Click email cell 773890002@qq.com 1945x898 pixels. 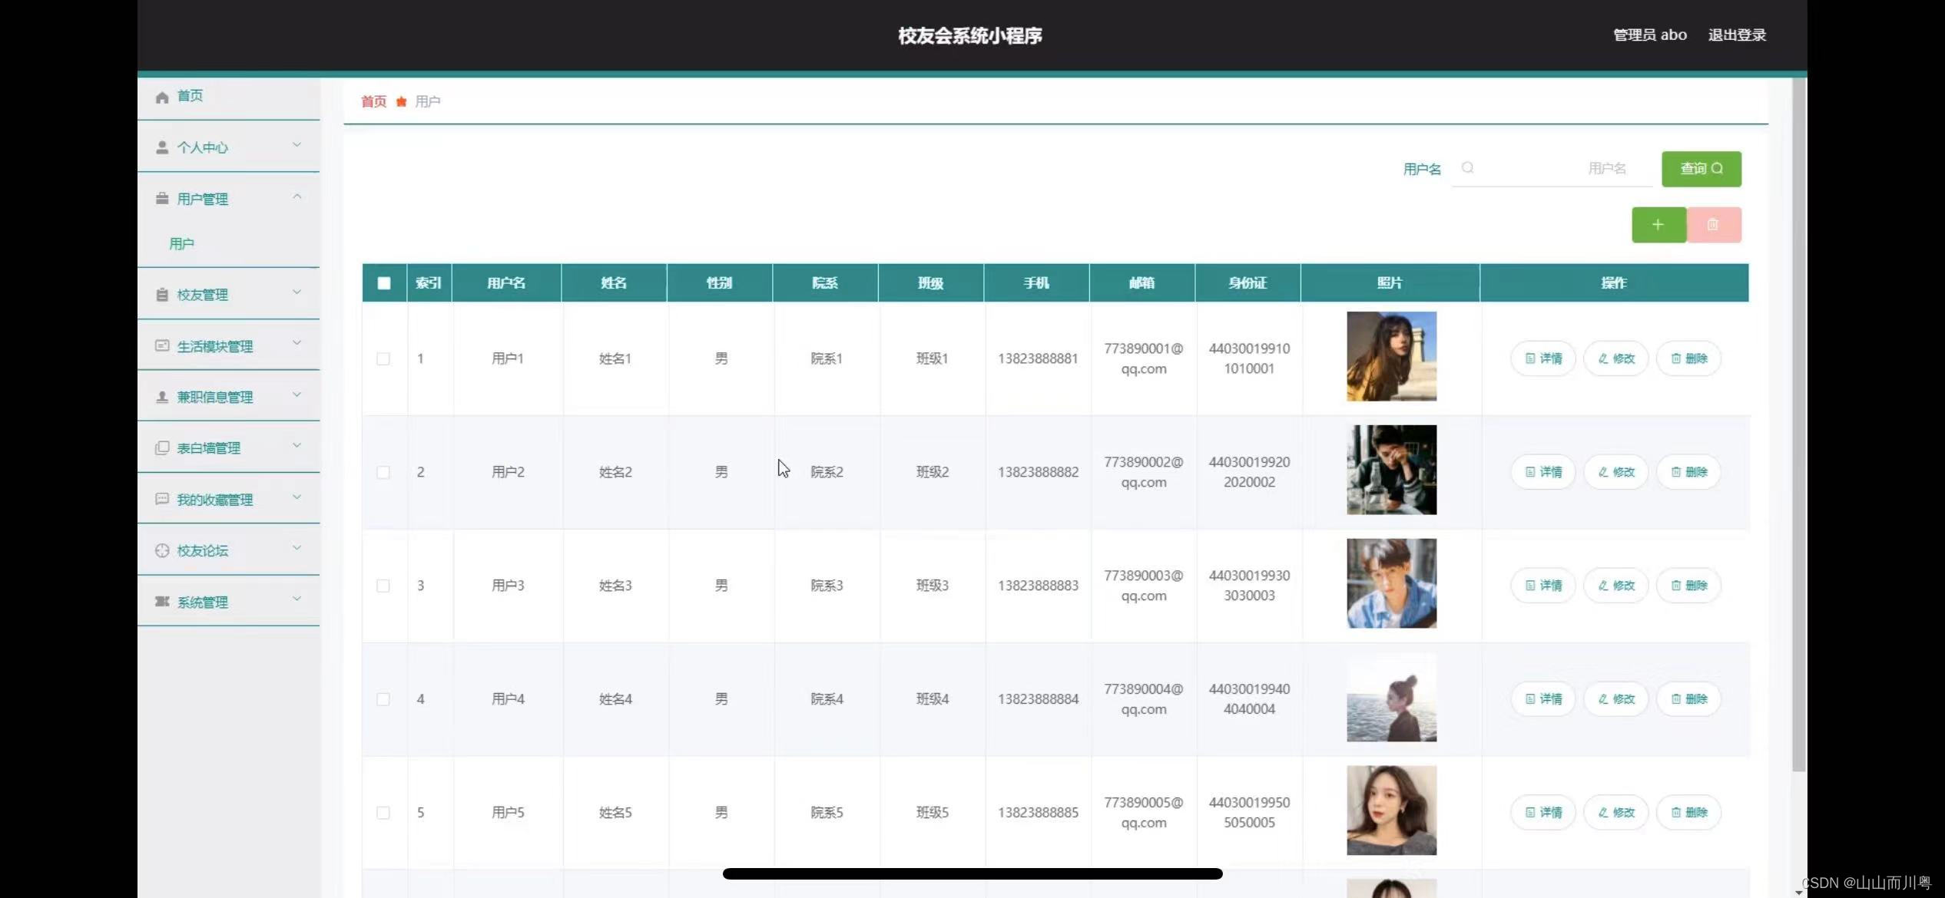[x=1144, y=472]
